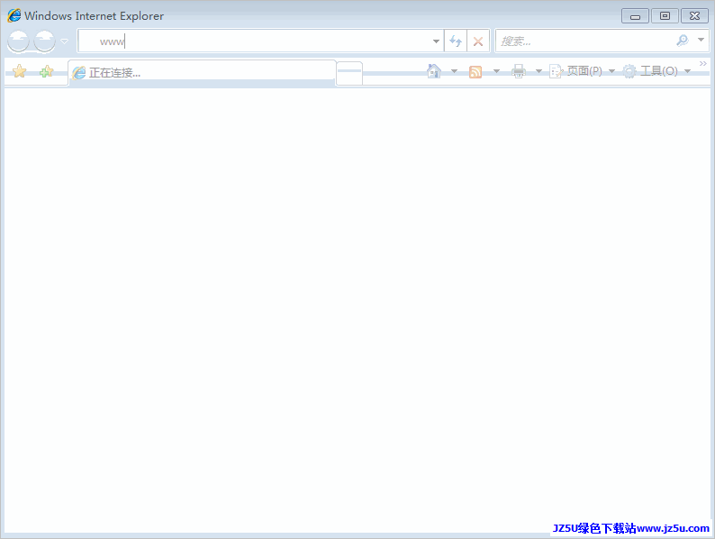The width and height of the screenshot is (715, 539).
Task: Click the Home page icon
Action: [434, 70]
